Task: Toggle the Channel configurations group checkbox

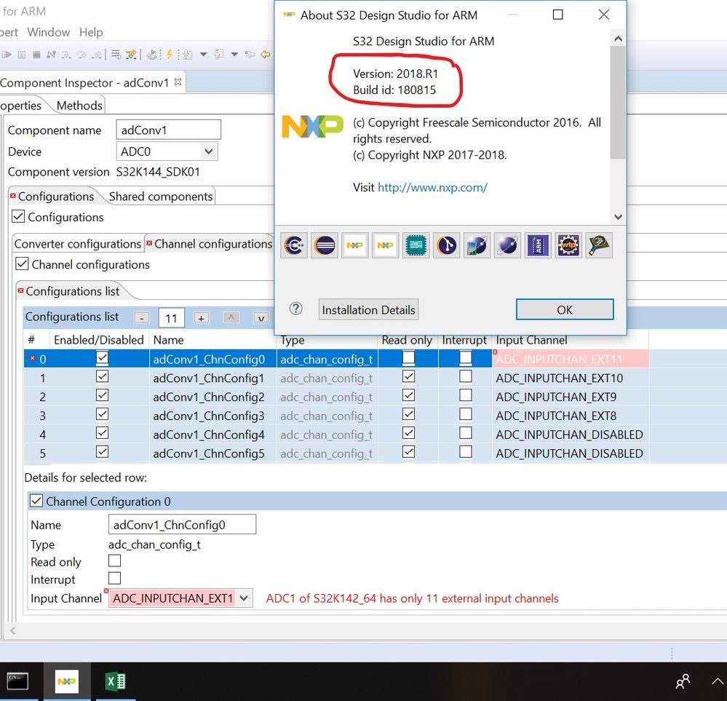Action: [x=22, y=264]
